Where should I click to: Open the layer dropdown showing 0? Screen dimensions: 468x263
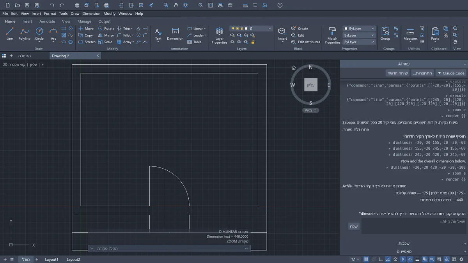251,28
